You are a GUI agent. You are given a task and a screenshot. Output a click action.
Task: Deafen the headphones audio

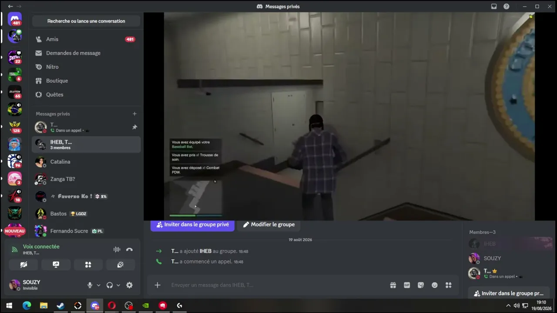(110, 285)
